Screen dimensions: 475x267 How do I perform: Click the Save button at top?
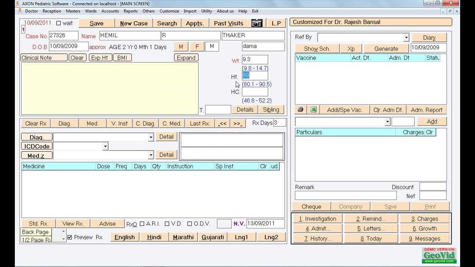coord(96,23)
